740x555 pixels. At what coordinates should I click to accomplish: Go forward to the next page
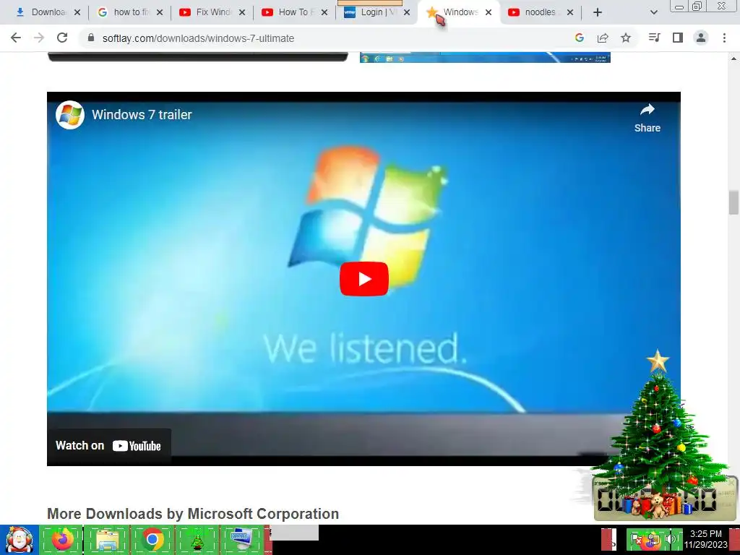click(x=39, y=38)
